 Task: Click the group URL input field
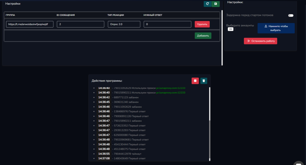[x=30, y=24]
